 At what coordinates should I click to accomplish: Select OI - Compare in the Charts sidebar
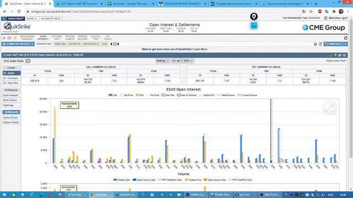pos(10,78)
